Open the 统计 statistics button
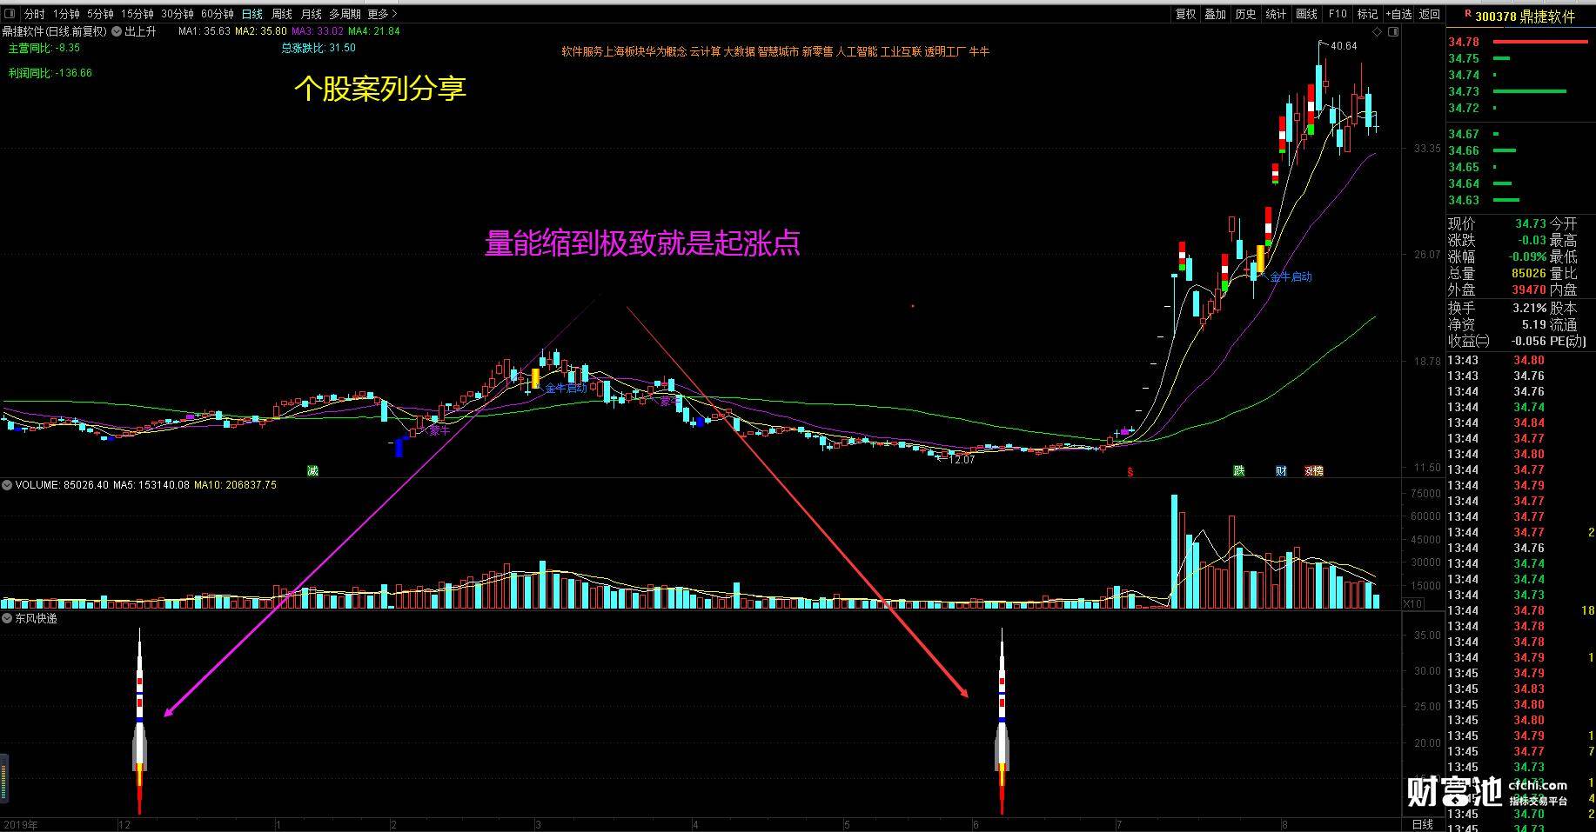 click(1276, 14)
